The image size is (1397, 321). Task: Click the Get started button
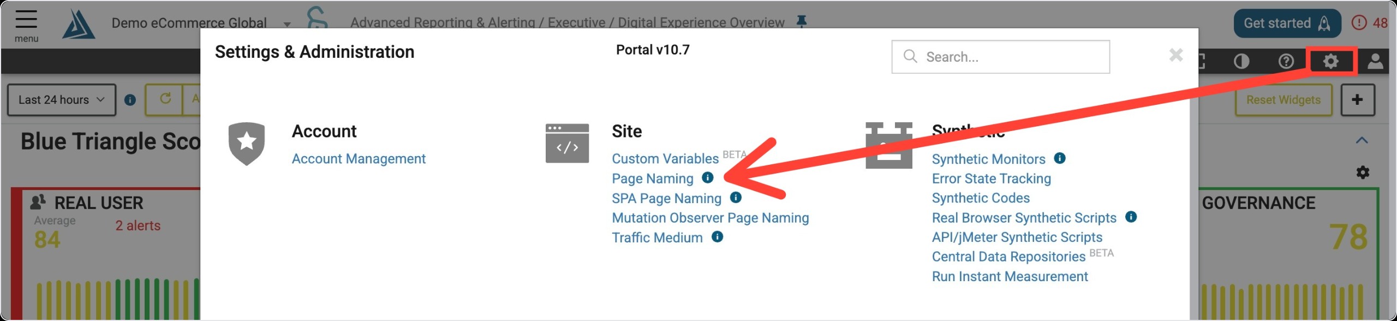click(x=1287, y=23)
